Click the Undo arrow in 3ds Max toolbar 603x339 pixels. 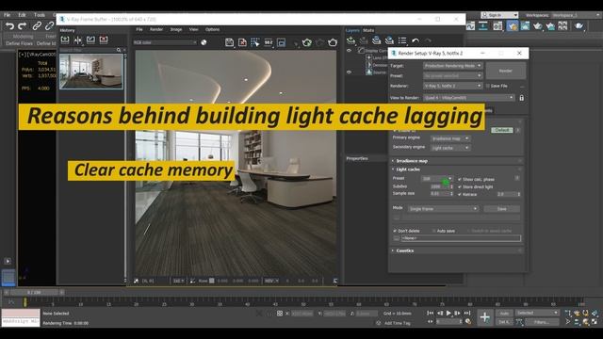9,26
